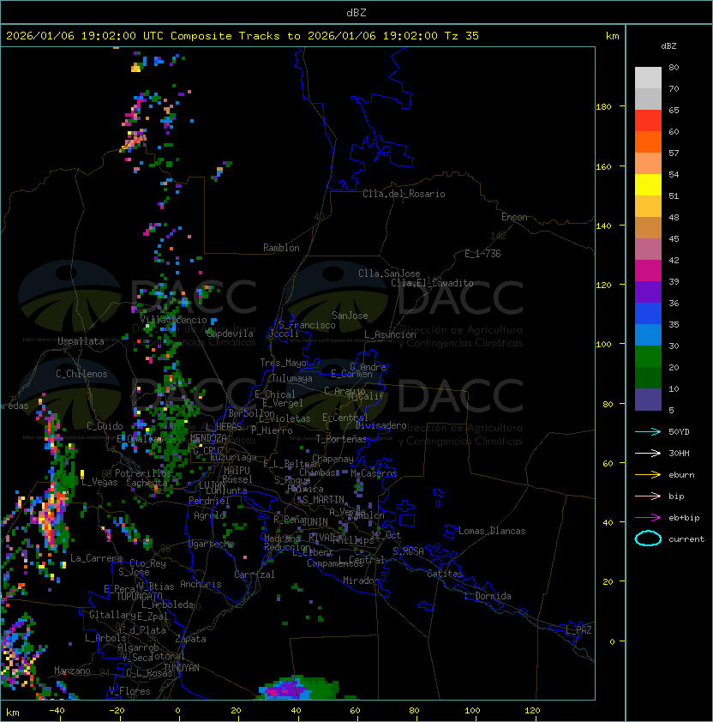Click the Carrizal map label
The image size is (713, 722).
tap(254, 575)
